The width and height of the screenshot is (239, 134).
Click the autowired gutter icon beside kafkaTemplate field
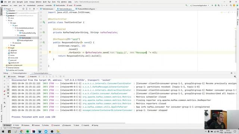tap(44, 32)
